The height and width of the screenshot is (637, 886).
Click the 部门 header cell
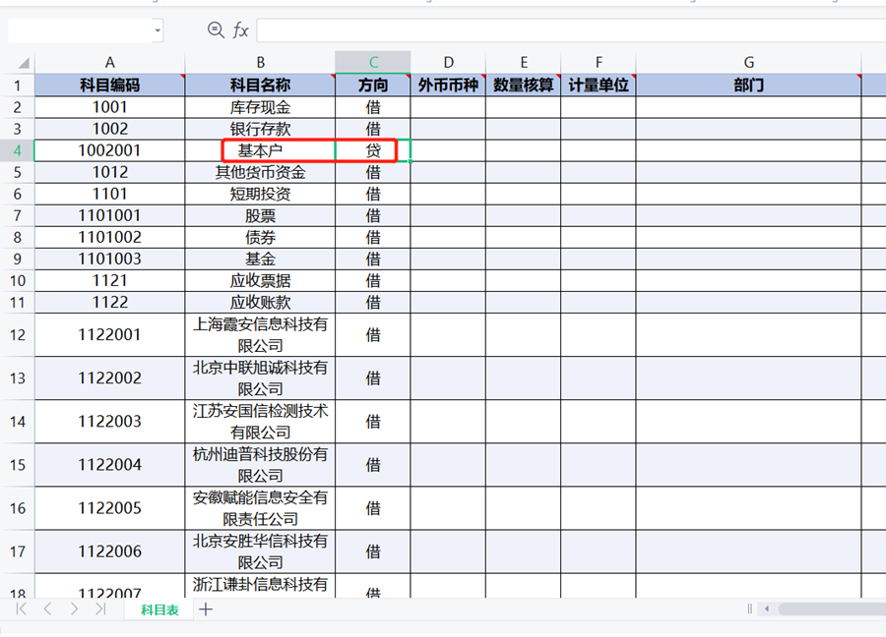[x=749, y=86]
